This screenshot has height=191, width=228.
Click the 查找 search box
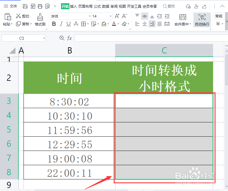click(x=169, y=6)
